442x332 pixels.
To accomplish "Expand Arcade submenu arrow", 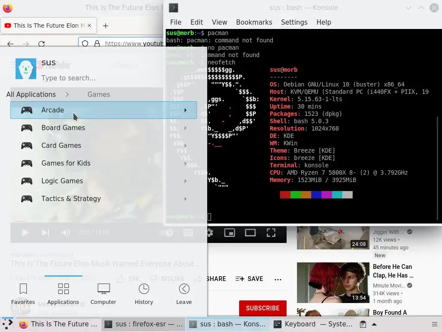I will coord(186,110).
